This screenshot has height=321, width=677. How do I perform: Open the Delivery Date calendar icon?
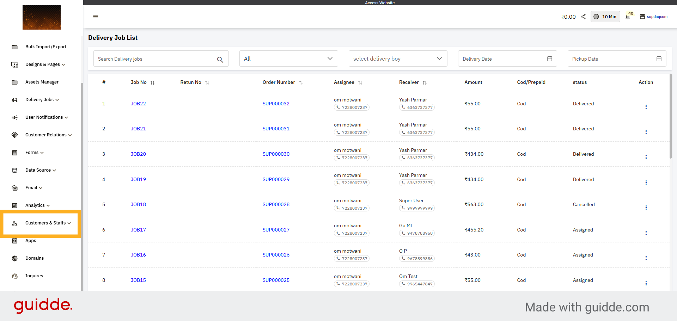pos(549,59)
